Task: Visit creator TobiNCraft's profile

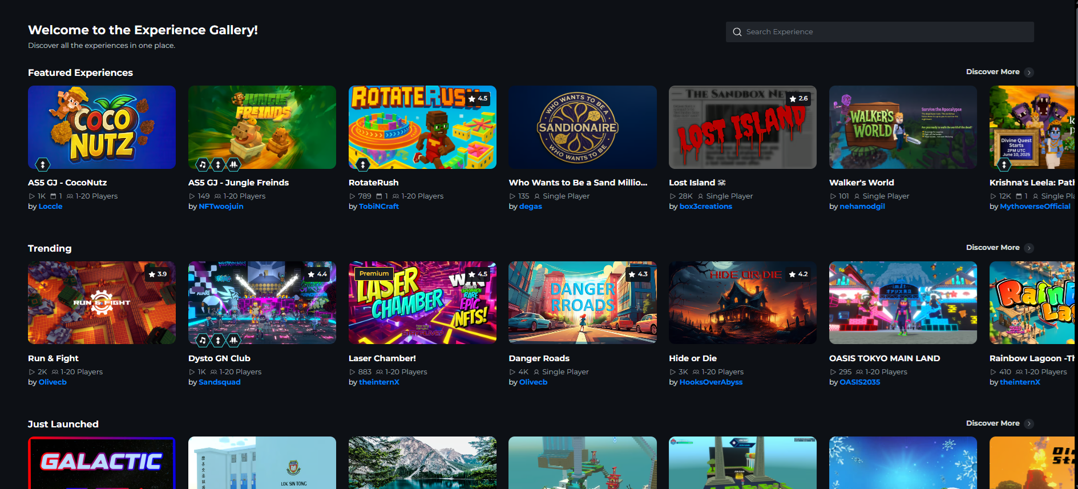Action: tap(379, 207)
